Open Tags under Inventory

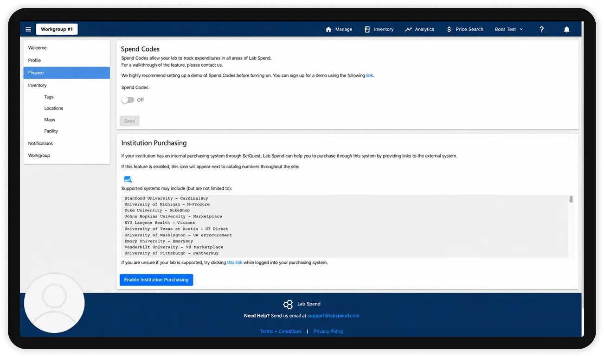tap(49, 97)
